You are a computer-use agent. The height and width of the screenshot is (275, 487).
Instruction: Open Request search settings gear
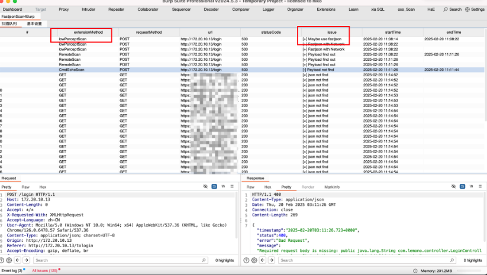coord(9,260)
